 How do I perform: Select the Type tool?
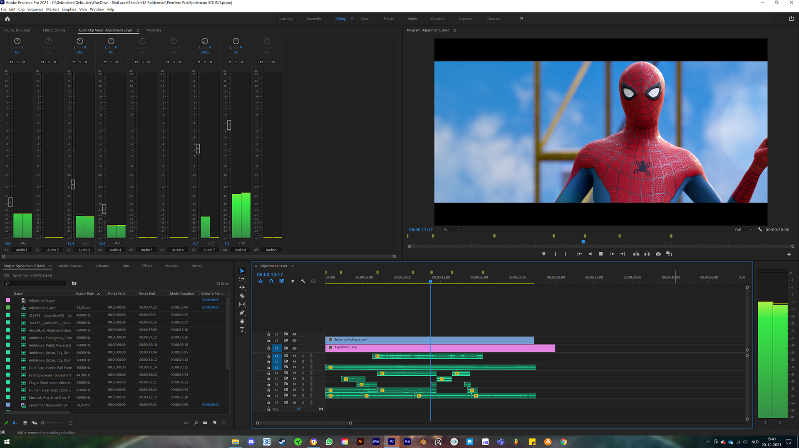[x=242, y=330]
